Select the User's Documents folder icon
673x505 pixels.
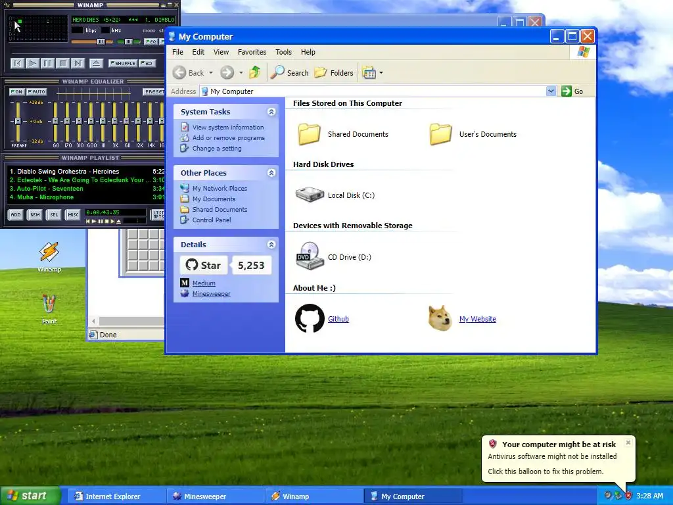441,134
